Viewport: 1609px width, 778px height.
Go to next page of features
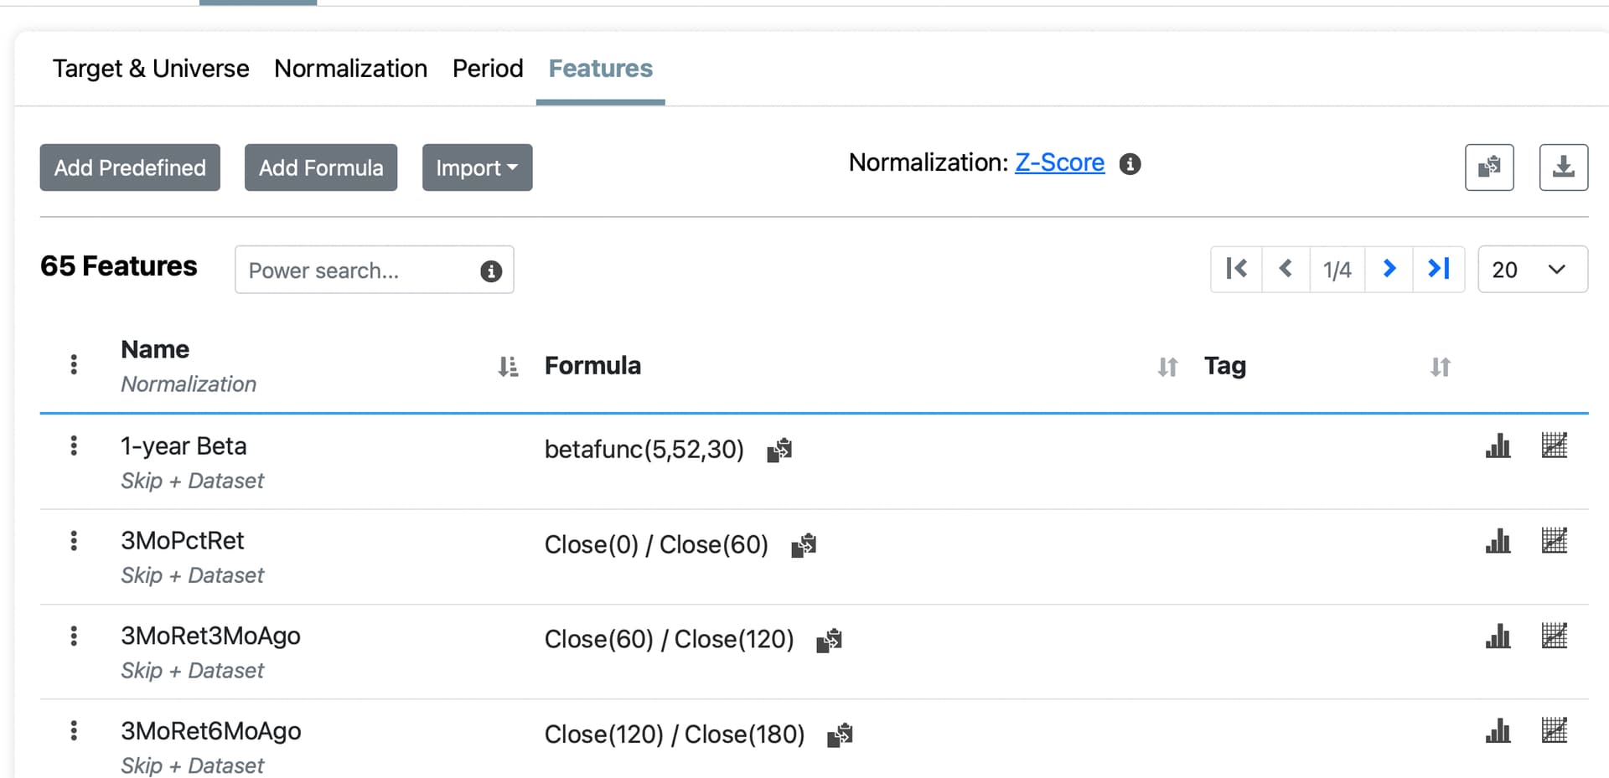pyautogui.click(x=1389, y=269)
